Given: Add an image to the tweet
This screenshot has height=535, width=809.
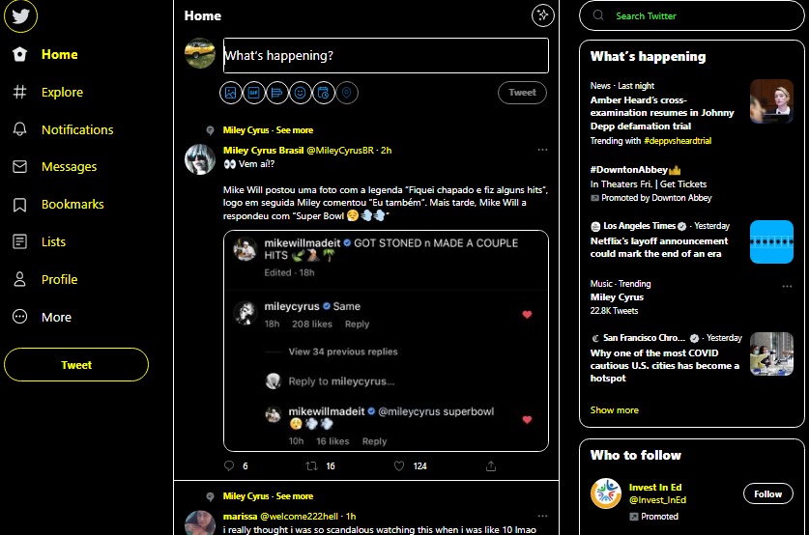Looking at the screenshot, I should pos(231,93).
